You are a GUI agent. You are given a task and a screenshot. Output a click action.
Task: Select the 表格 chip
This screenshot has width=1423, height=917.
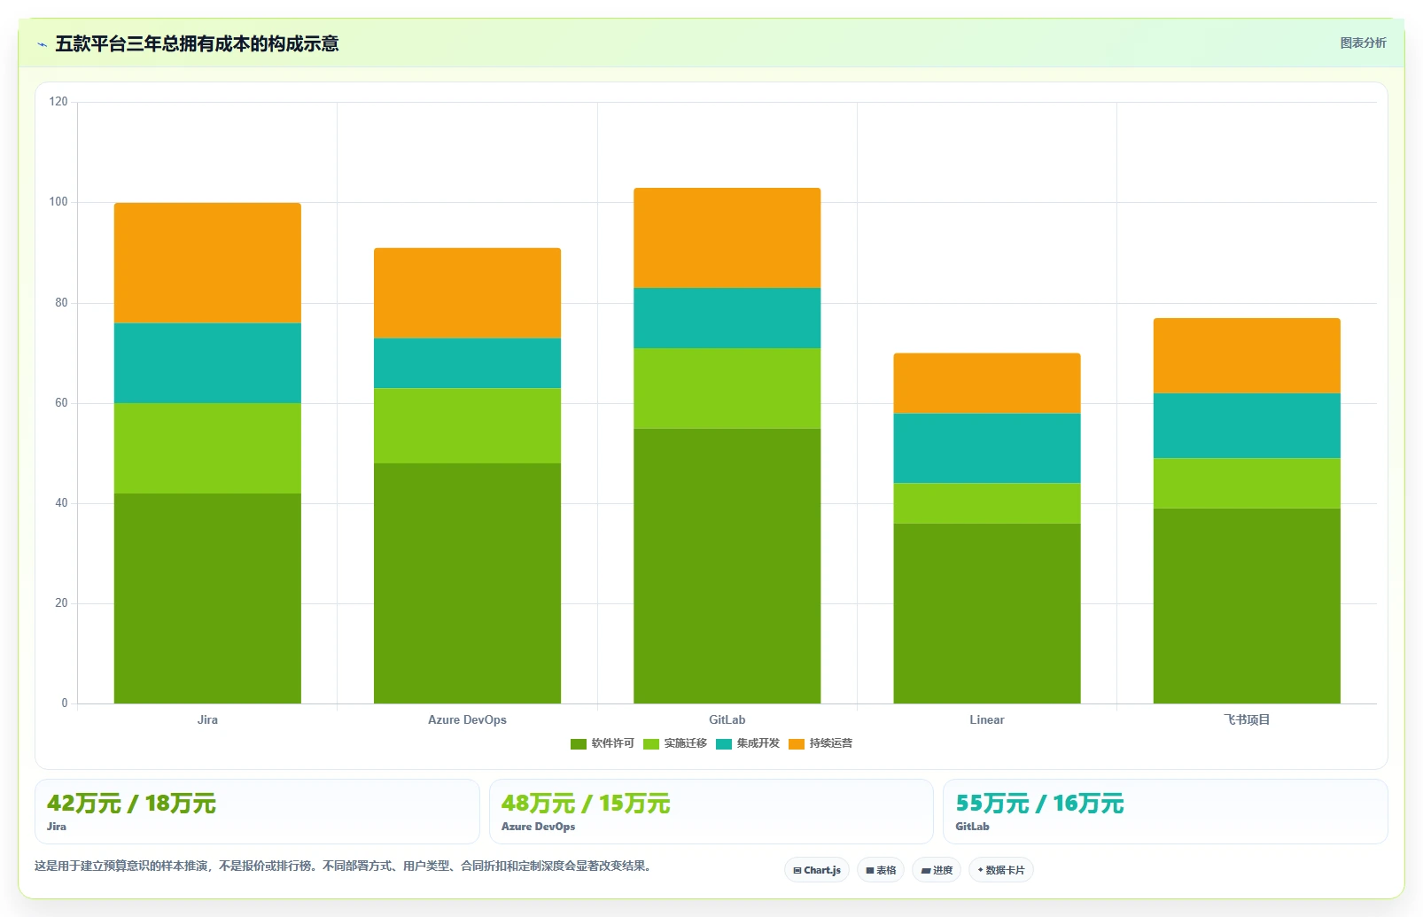click(881, 870)
